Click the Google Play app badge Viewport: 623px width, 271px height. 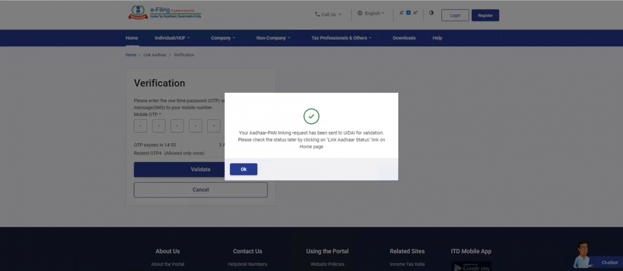471,267
